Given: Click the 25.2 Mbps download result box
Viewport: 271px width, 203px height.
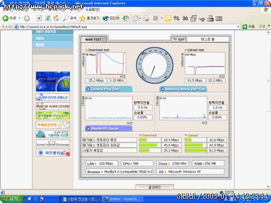Looking at the screenshot, I should [x=96, y=81].
